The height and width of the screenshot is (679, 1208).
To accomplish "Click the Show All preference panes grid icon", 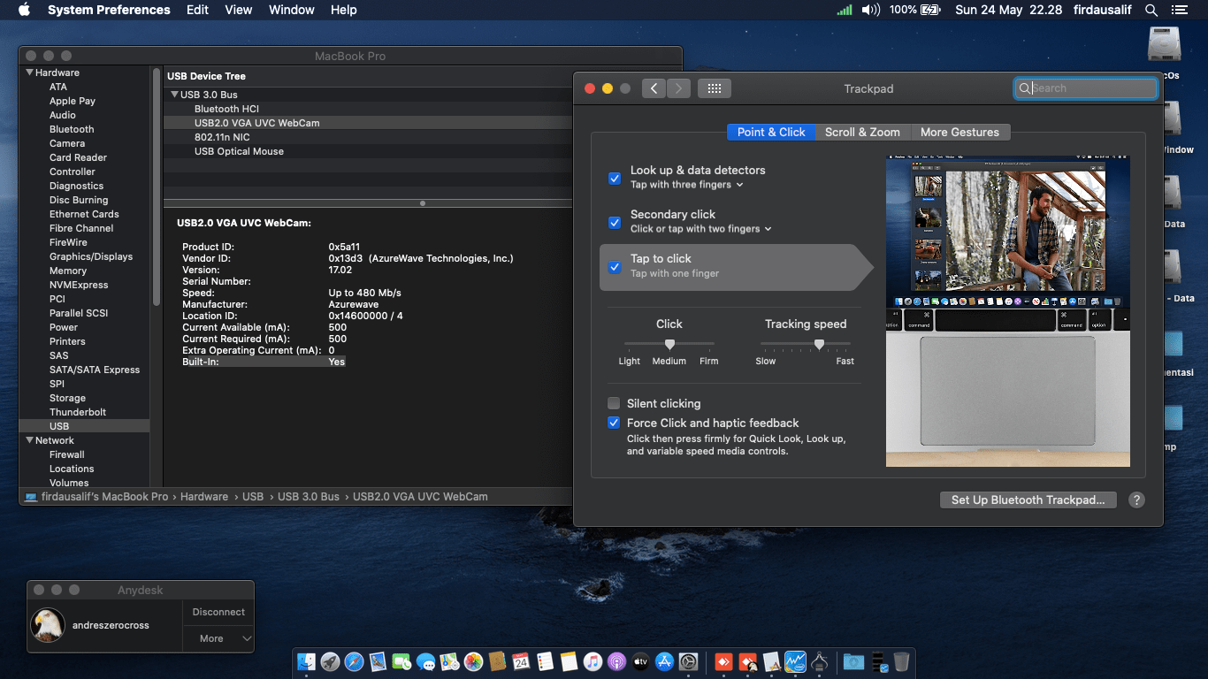I will 715,88.
